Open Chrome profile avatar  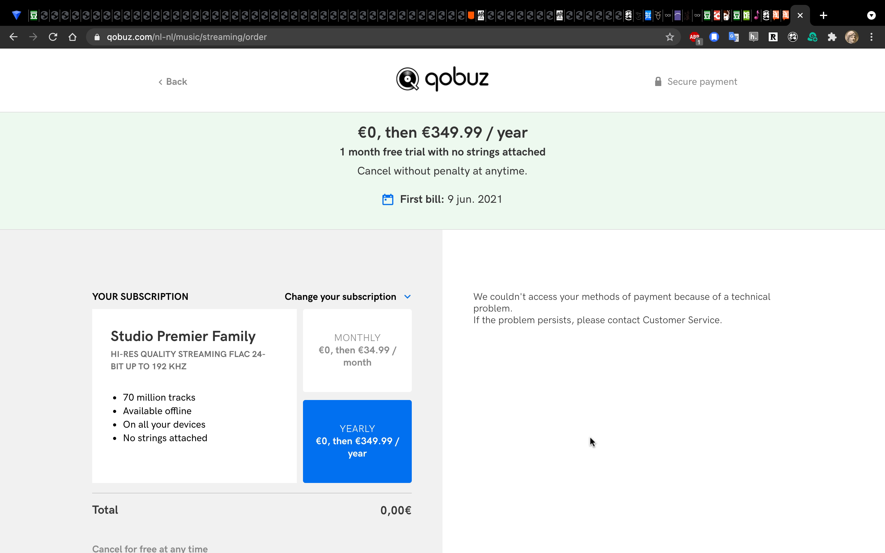(x=852, y=37)
